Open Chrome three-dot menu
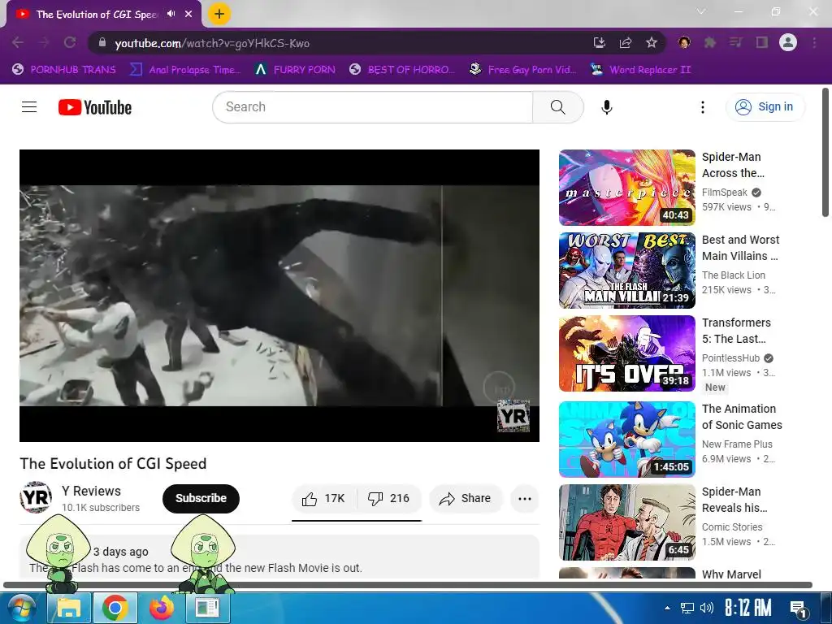Screen dimensions: 832x624 pyautogui.click(x=814, y=42)
